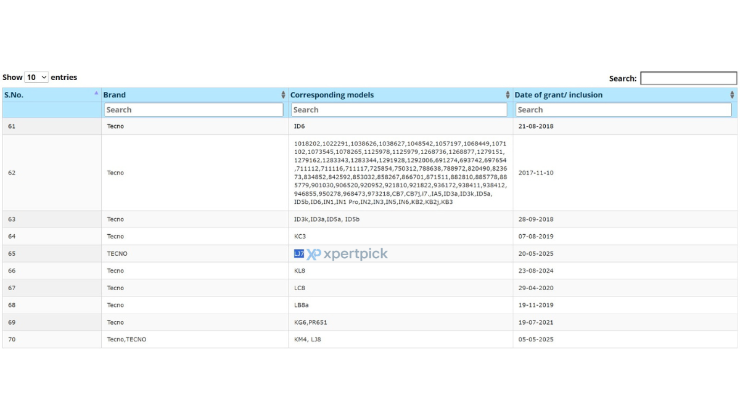This screenshot has height=419, width=740.
Task: Click the Date of grant search field
Action: pyautogui.click(x=623, y=110)
